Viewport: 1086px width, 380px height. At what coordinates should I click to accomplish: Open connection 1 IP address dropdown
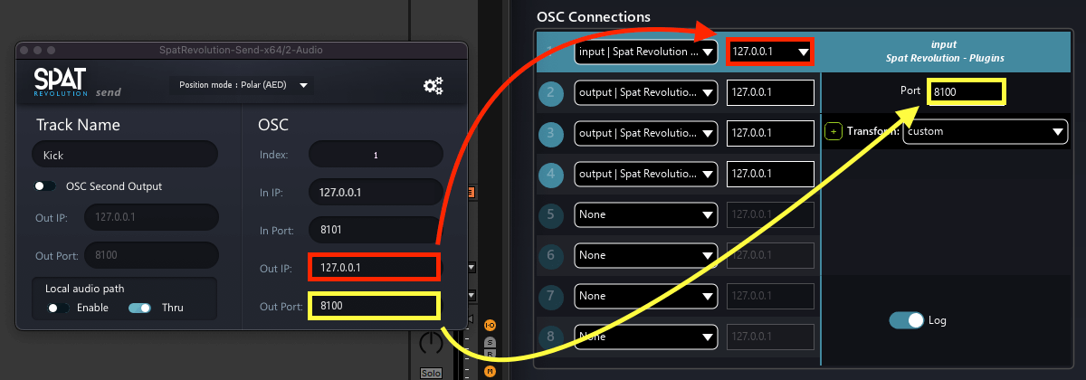(769, 52)
